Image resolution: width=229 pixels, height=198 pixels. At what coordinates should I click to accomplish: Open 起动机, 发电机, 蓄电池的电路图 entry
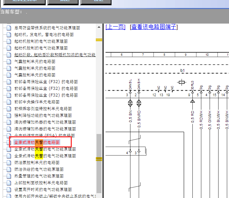click(44, 34)
